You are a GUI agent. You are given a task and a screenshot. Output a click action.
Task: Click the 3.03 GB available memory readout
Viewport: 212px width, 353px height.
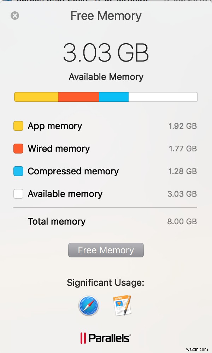point(106,52)
